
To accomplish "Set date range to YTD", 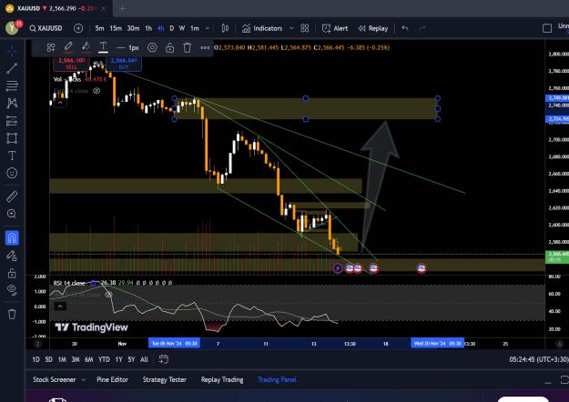I will 104,359.
